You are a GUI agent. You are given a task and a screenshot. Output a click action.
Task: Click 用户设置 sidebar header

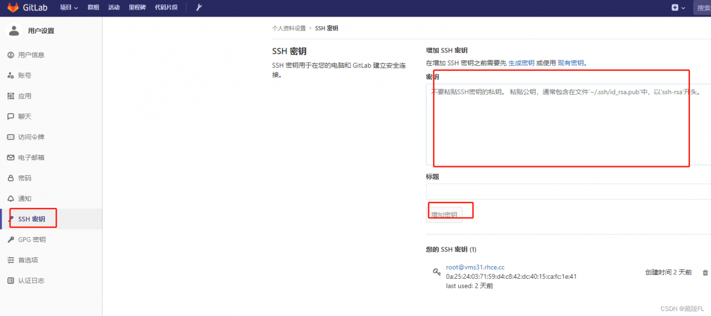41,31
